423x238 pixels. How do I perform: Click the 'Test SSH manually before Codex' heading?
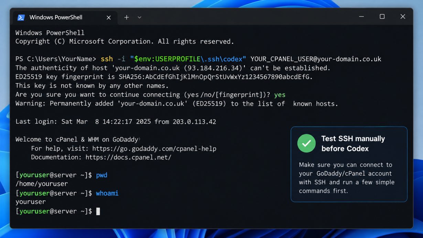pyautogui.click(x=353, y=144)
